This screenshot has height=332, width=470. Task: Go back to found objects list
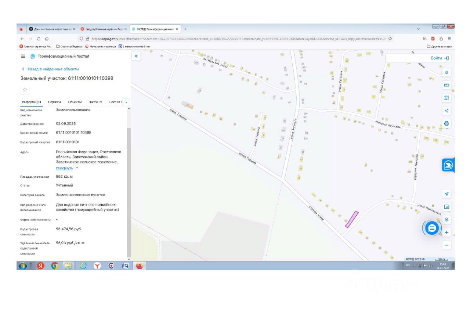pyautogui.click(x=50, y=69)
